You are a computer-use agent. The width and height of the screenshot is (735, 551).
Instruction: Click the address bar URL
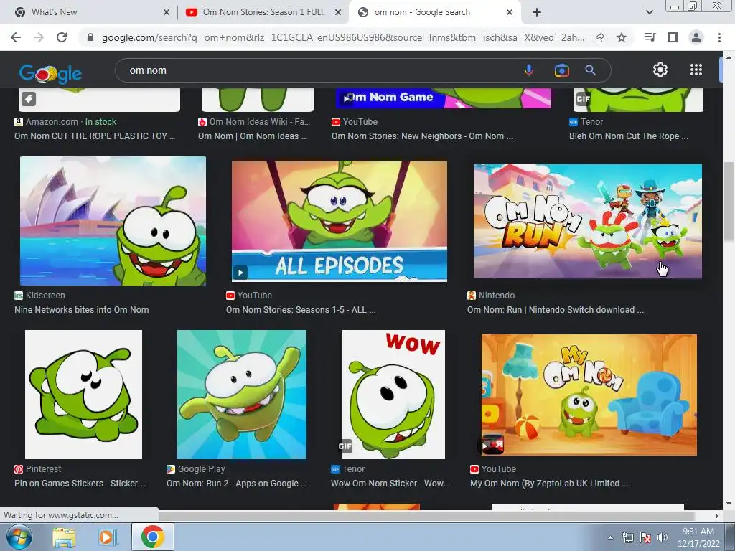(342, 37)
